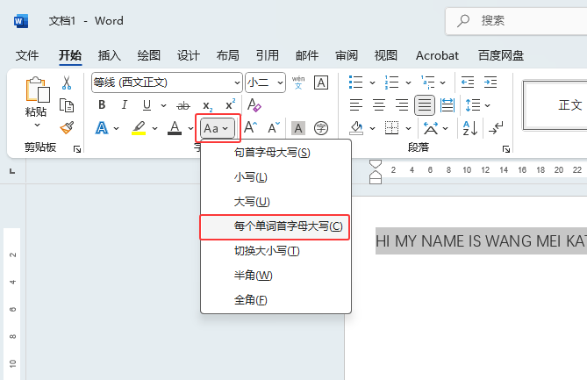Click the Numbering list icon
This screenshot has height=380, width=587.
pyautogui.click(x=391, y=82)
